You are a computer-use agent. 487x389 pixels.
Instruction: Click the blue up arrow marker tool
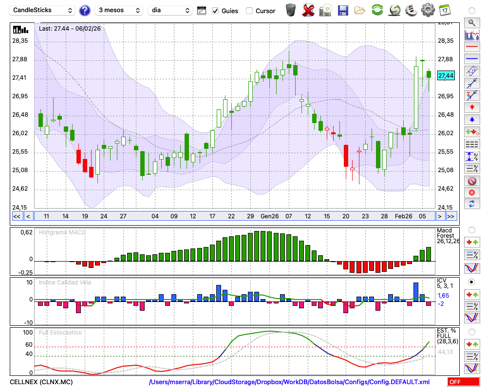click(x=472, y=120)
